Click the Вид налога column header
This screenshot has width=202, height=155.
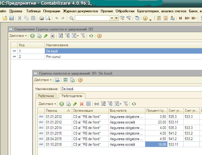(127, 111)
